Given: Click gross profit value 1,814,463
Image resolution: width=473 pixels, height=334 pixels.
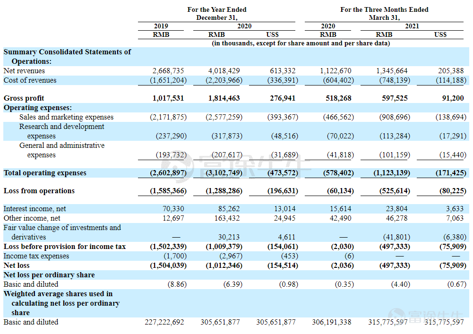Looking at the screenshot, I should 224,98.
